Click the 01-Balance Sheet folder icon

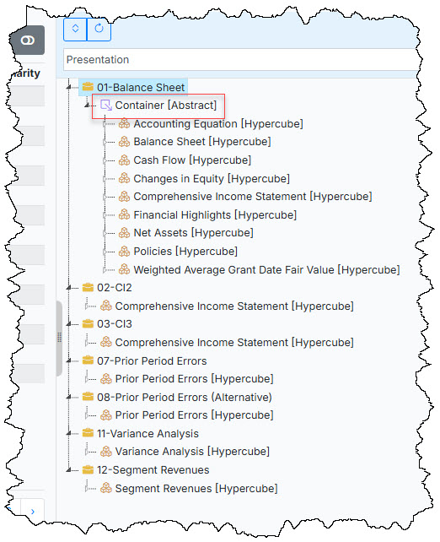[x=88, y=86]
